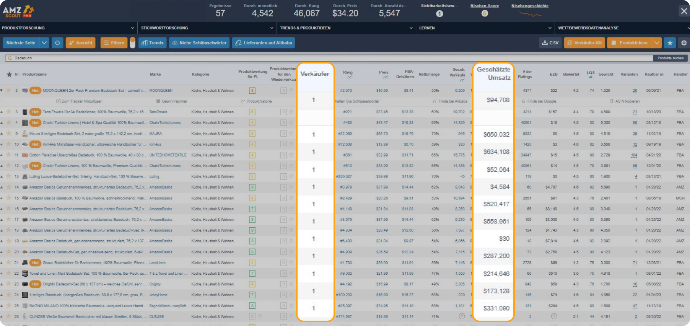Click the Produkte suchen button
690x326 pixels.
670,58
